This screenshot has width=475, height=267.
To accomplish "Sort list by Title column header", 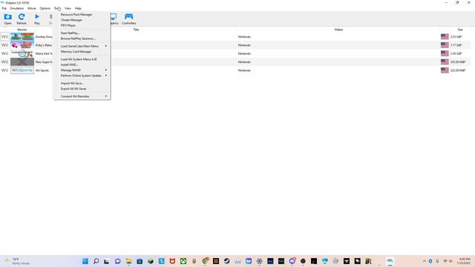I will [136, 30].
